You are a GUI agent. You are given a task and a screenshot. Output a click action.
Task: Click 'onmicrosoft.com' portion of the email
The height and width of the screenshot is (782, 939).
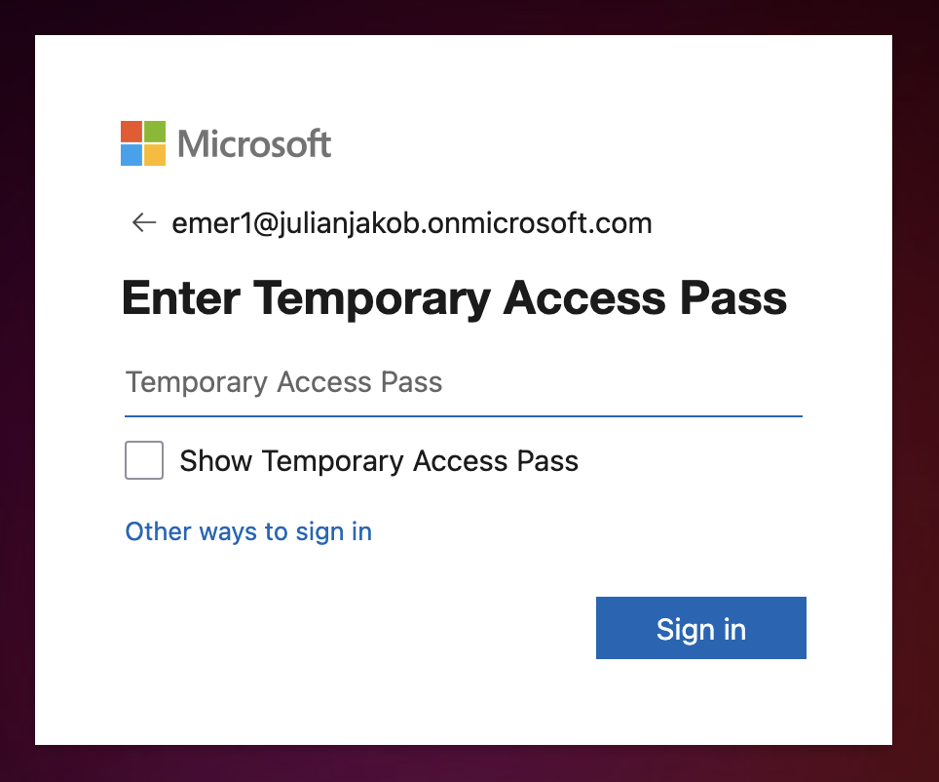(x=540, y=223)
